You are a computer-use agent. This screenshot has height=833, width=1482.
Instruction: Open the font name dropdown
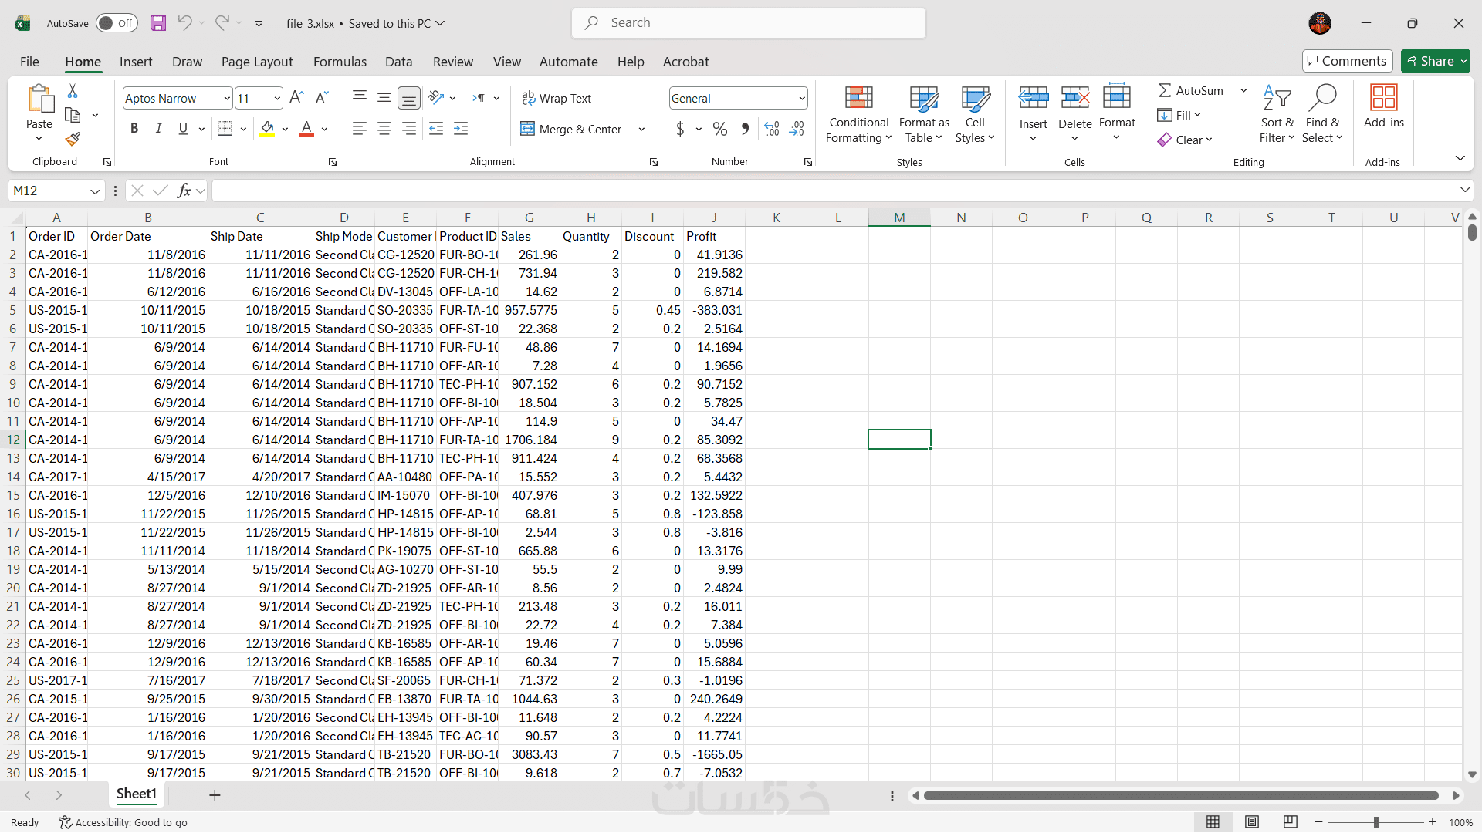(226, 98)
